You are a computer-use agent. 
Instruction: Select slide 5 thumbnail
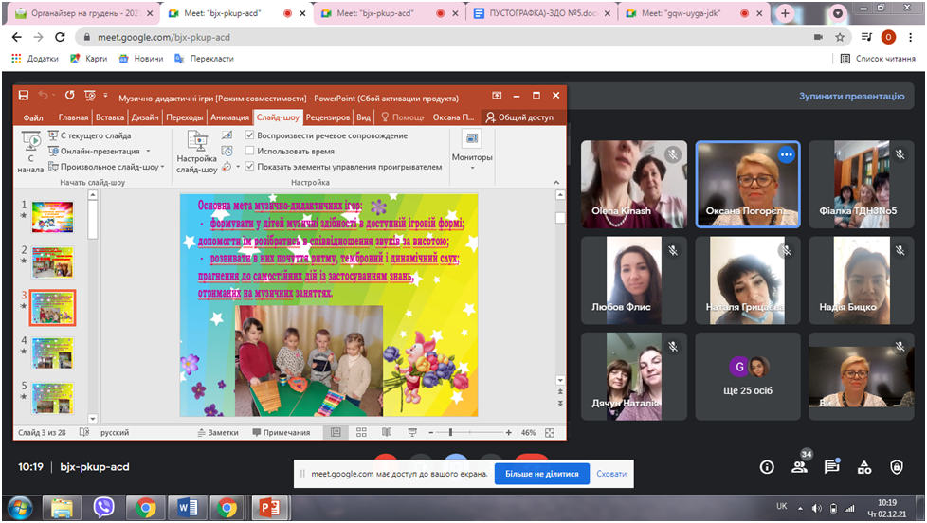pos(53,398)
